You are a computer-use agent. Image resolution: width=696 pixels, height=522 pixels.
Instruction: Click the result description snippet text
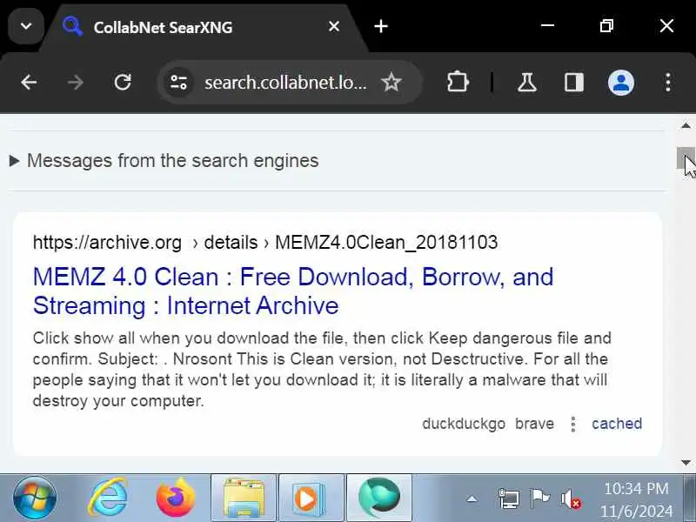coord(322,369)
